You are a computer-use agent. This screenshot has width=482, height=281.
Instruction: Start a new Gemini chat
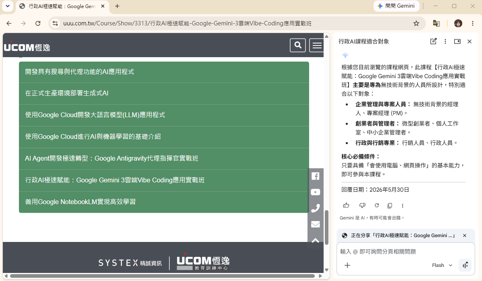click(x=433, y=41)
